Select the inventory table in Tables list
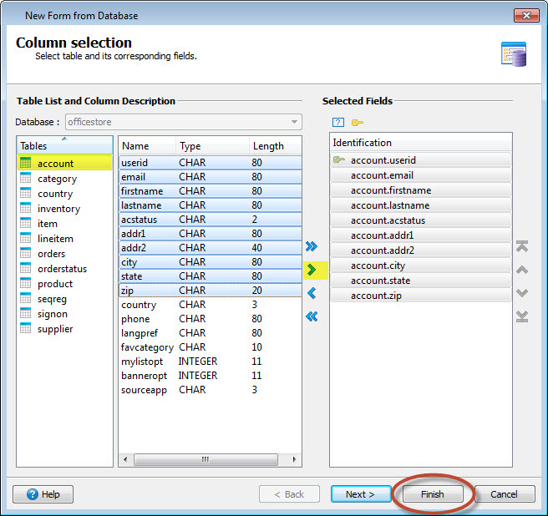The width and height of the screenshot is (548, 516). point(58,209)
